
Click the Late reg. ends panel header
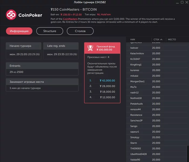coord(61,46)
